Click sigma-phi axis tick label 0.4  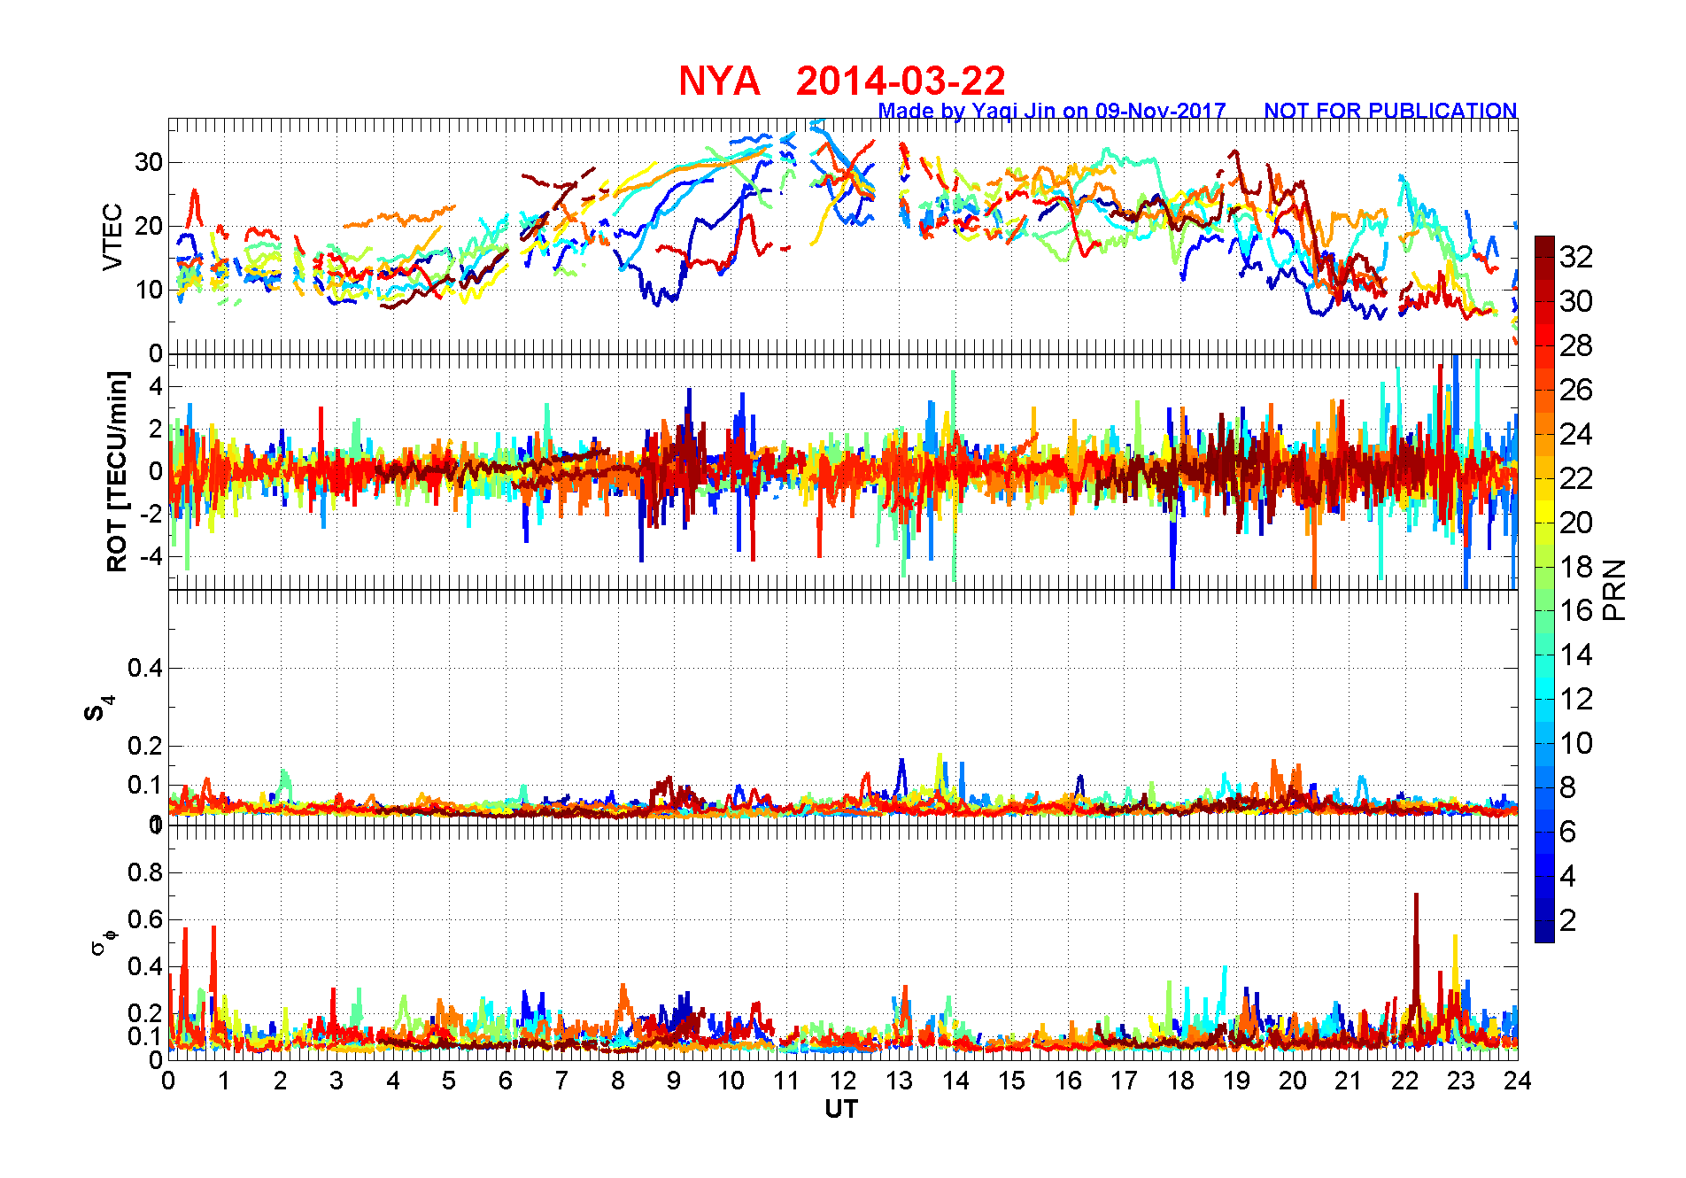pos(145,967)
